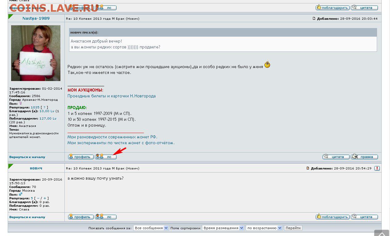Click the quoted header нович писал(а):
The width and height of the screenshot is (390, 236).
click(x=84, y=32)
